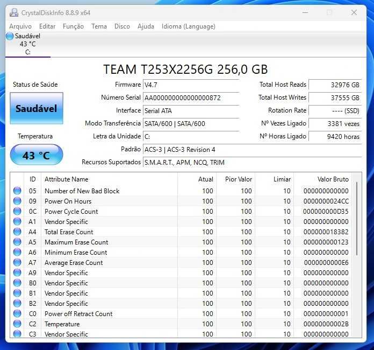Open the Função menu
Viewport: 374px width, 350px height.
click(73, 26)
